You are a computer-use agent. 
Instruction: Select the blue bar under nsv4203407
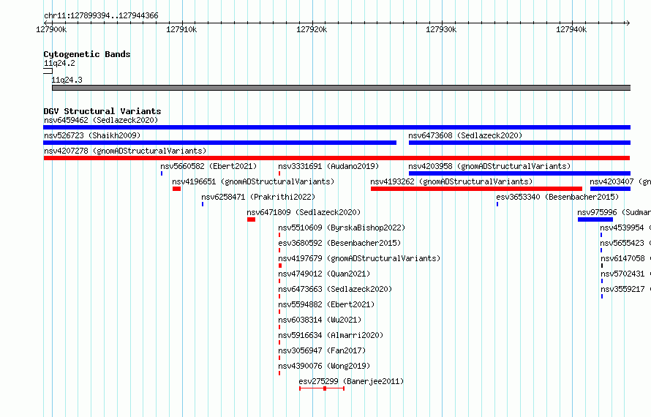[x=610, y=189]
